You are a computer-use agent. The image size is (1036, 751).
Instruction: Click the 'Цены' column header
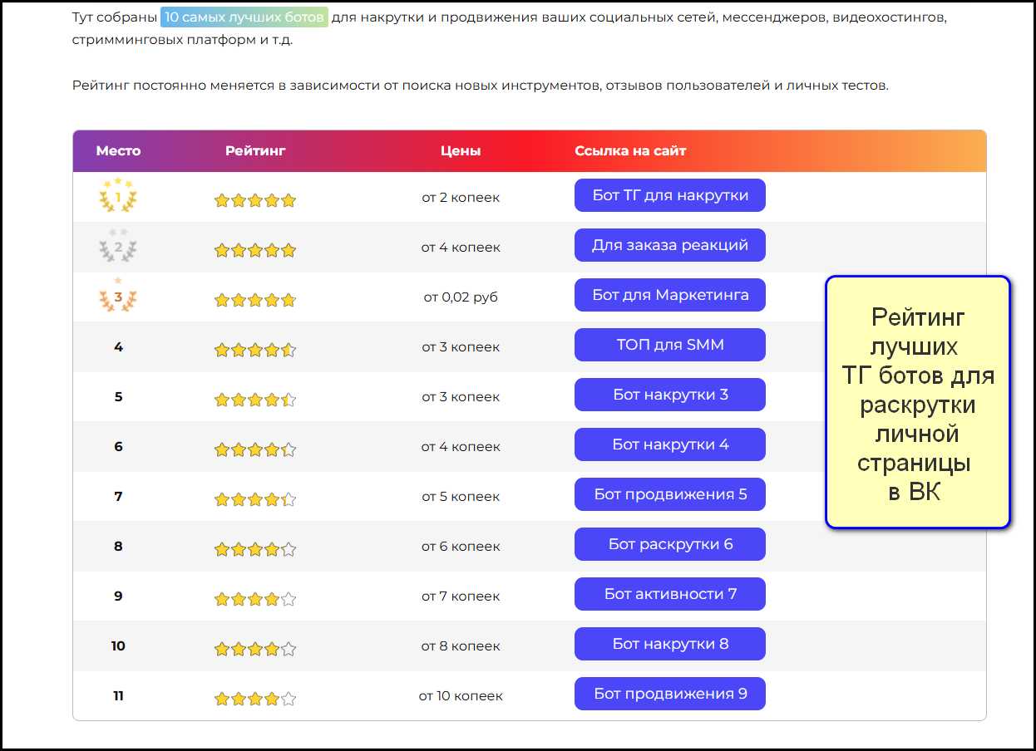pos(461,151)
